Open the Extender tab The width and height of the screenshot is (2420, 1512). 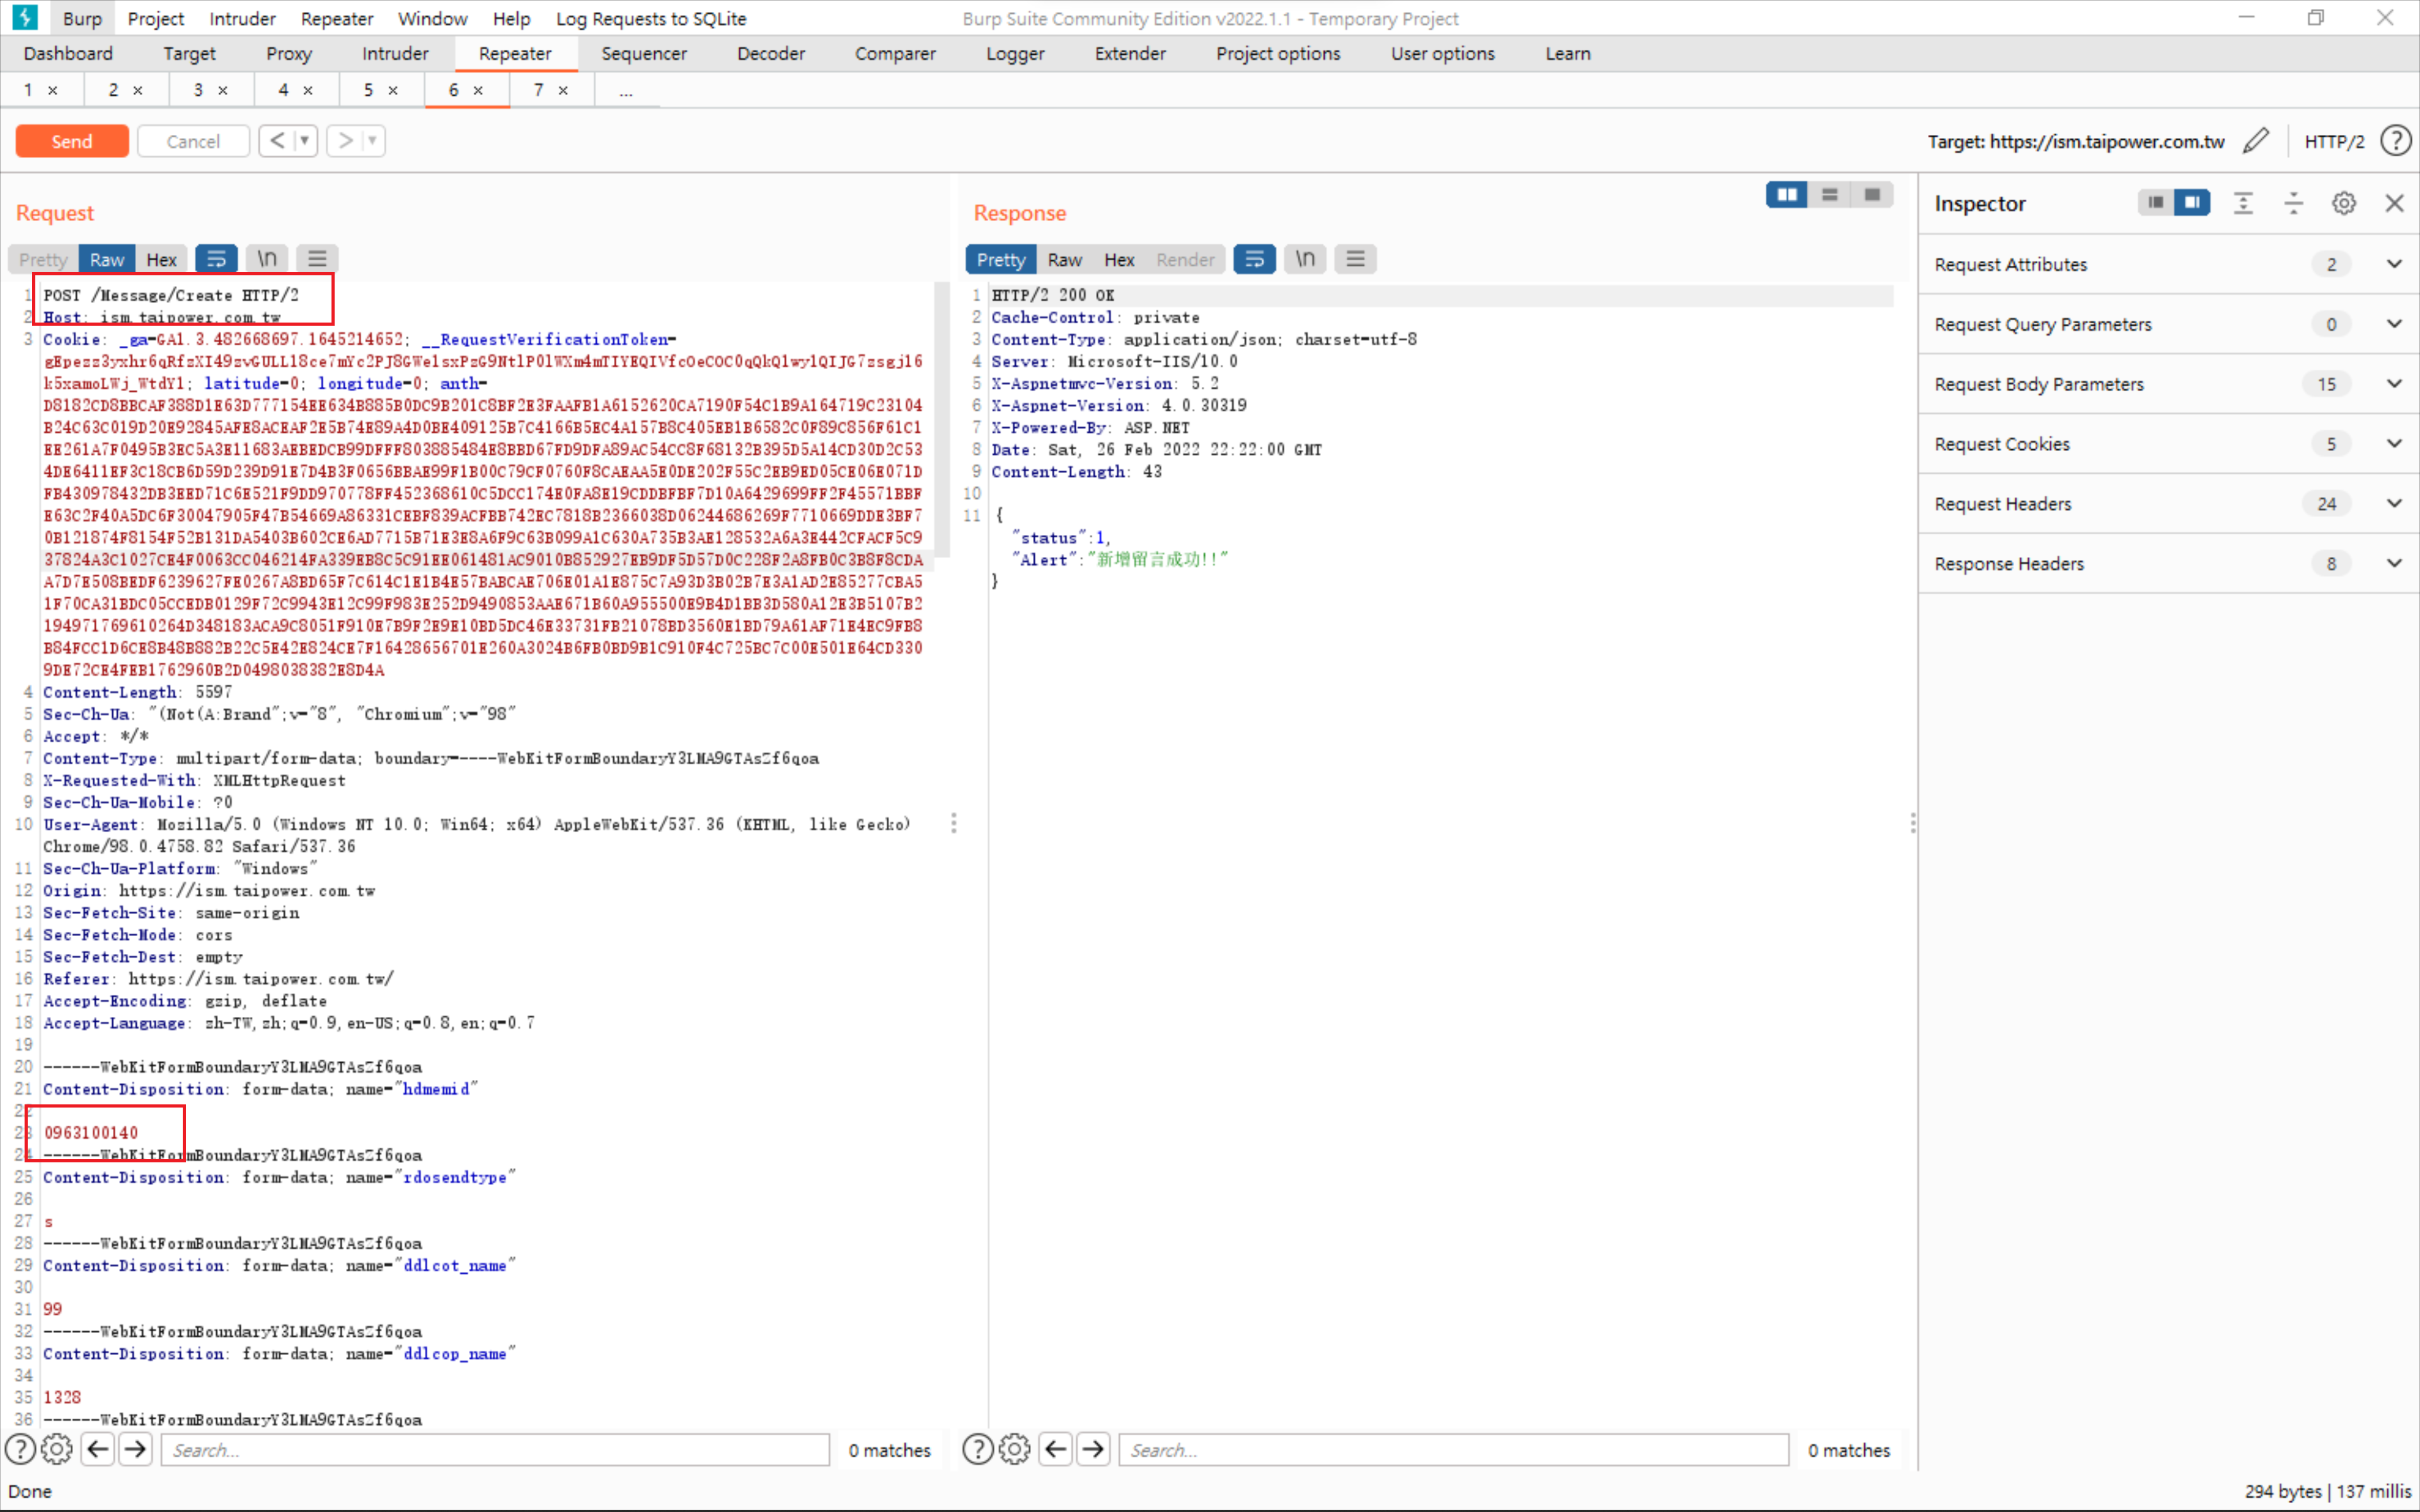coord(1130,54)
